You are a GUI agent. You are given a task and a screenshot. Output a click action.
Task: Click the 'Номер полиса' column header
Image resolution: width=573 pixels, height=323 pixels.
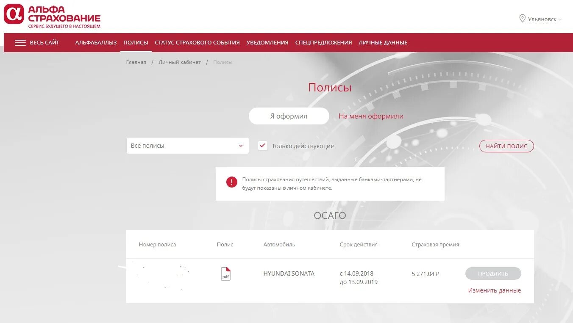[157, 245]
